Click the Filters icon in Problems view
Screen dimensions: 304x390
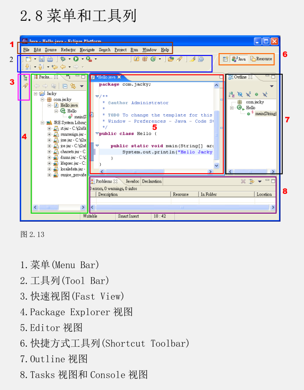pyautogui.click(x=251, y=181)
